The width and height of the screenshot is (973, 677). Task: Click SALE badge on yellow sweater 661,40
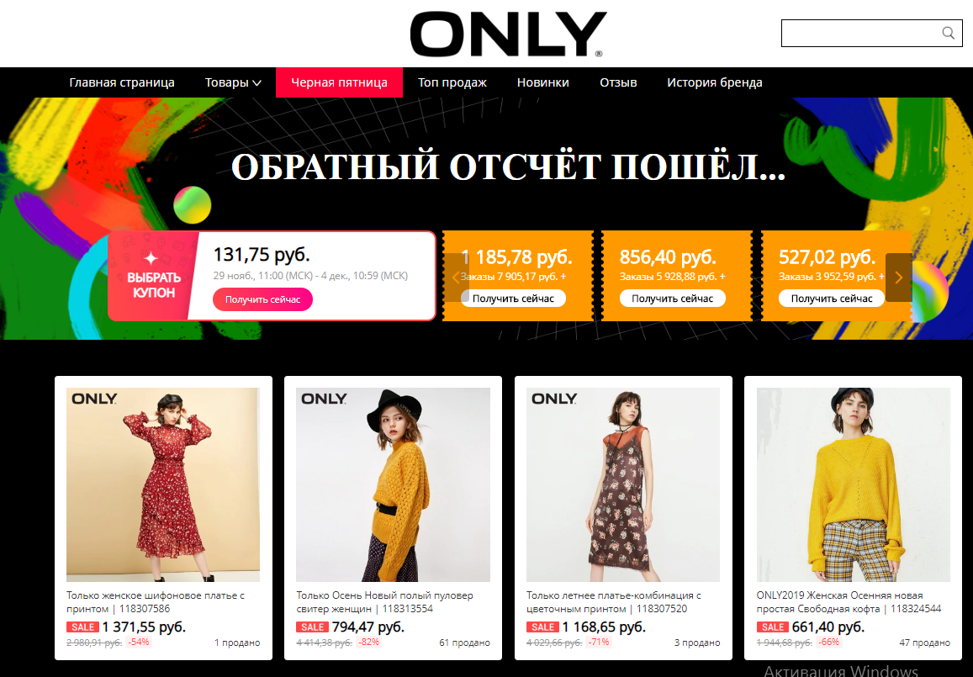tap(773, 627)
